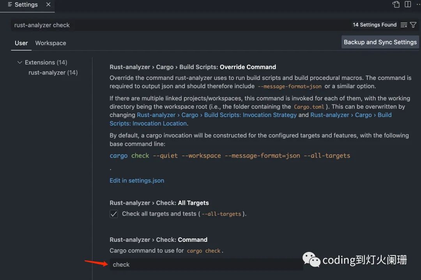Open settings JSON file icon

396,4
